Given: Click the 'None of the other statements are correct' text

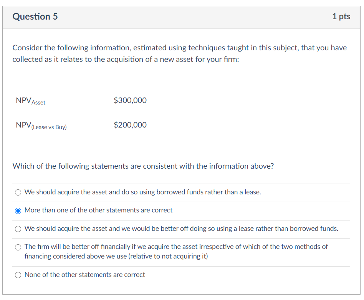Looking at the screenshot, I should (x=84, y=275).
